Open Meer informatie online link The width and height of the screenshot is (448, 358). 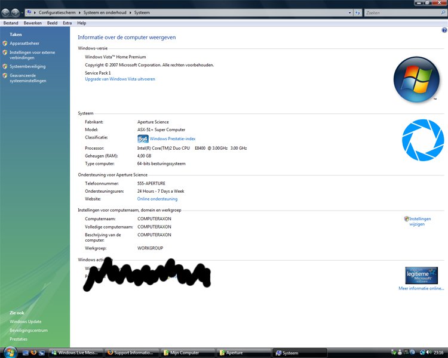(x=421, y=288)
